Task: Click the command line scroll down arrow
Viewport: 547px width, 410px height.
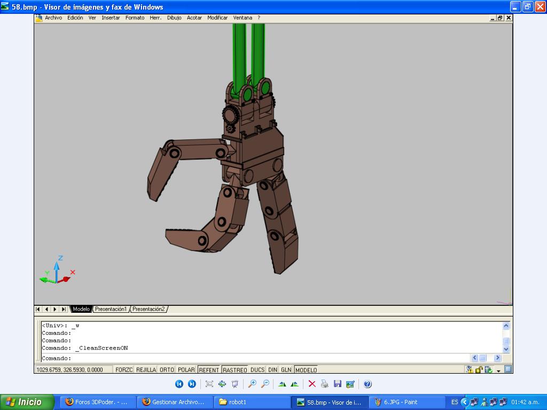Action: (x=506, y=349)
